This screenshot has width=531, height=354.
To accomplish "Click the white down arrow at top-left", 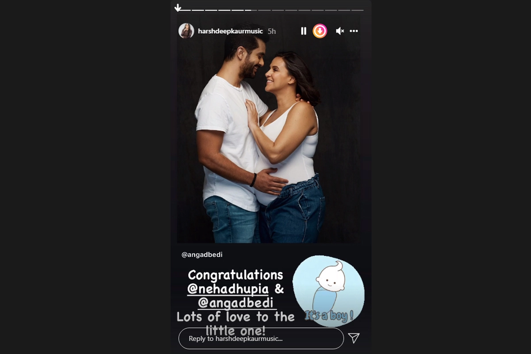I will 178,8.
